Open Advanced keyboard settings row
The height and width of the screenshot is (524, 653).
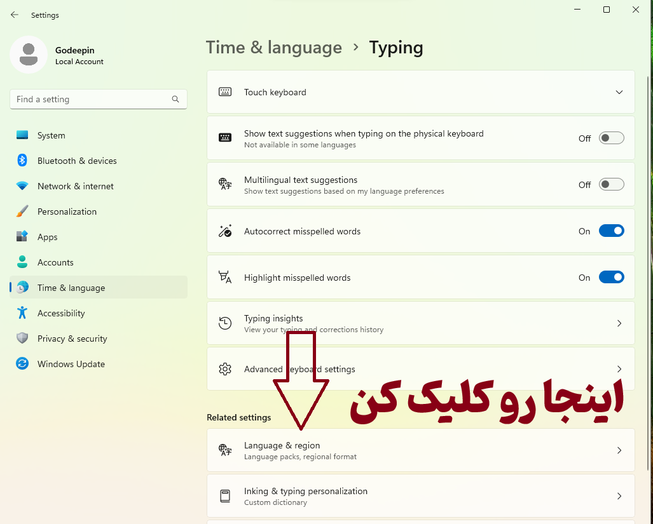click(x=421, y=369)
